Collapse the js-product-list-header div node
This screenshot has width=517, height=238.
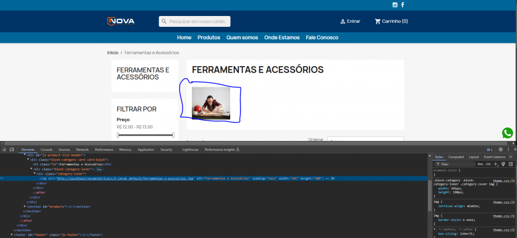tap(25, 155)
